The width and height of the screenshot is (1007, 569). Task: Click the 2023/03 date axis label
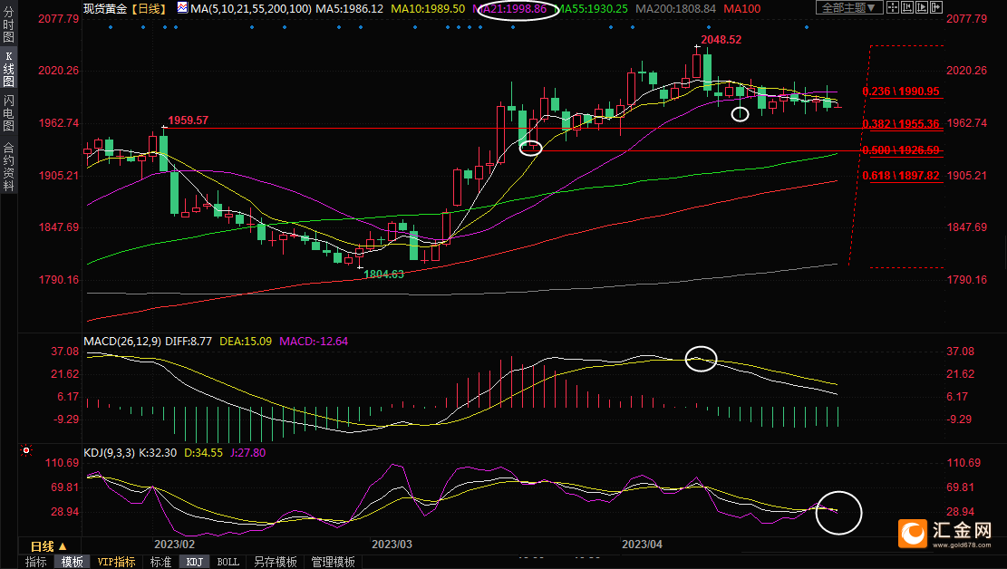click(392, 544)
